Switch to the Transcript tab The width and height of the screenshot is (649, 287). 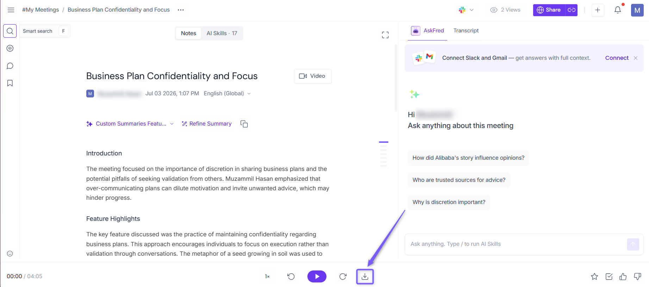tap(466, 31)
